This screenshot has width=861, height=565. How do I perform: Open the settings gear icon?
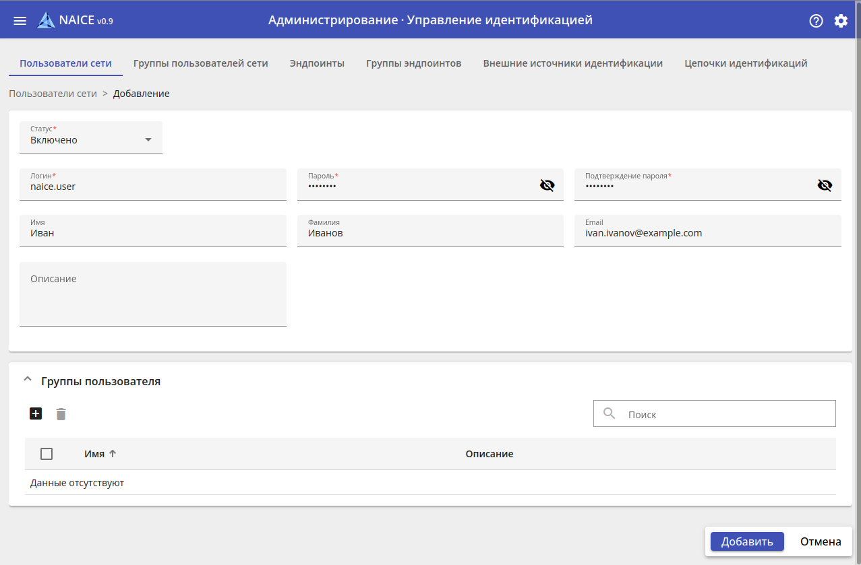pyautogui.click(x=841, y=21)
